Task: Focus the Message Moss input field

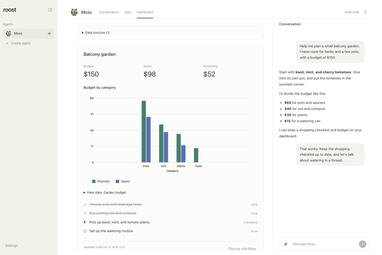Action: pyautogui.click(x=324, y=244)
